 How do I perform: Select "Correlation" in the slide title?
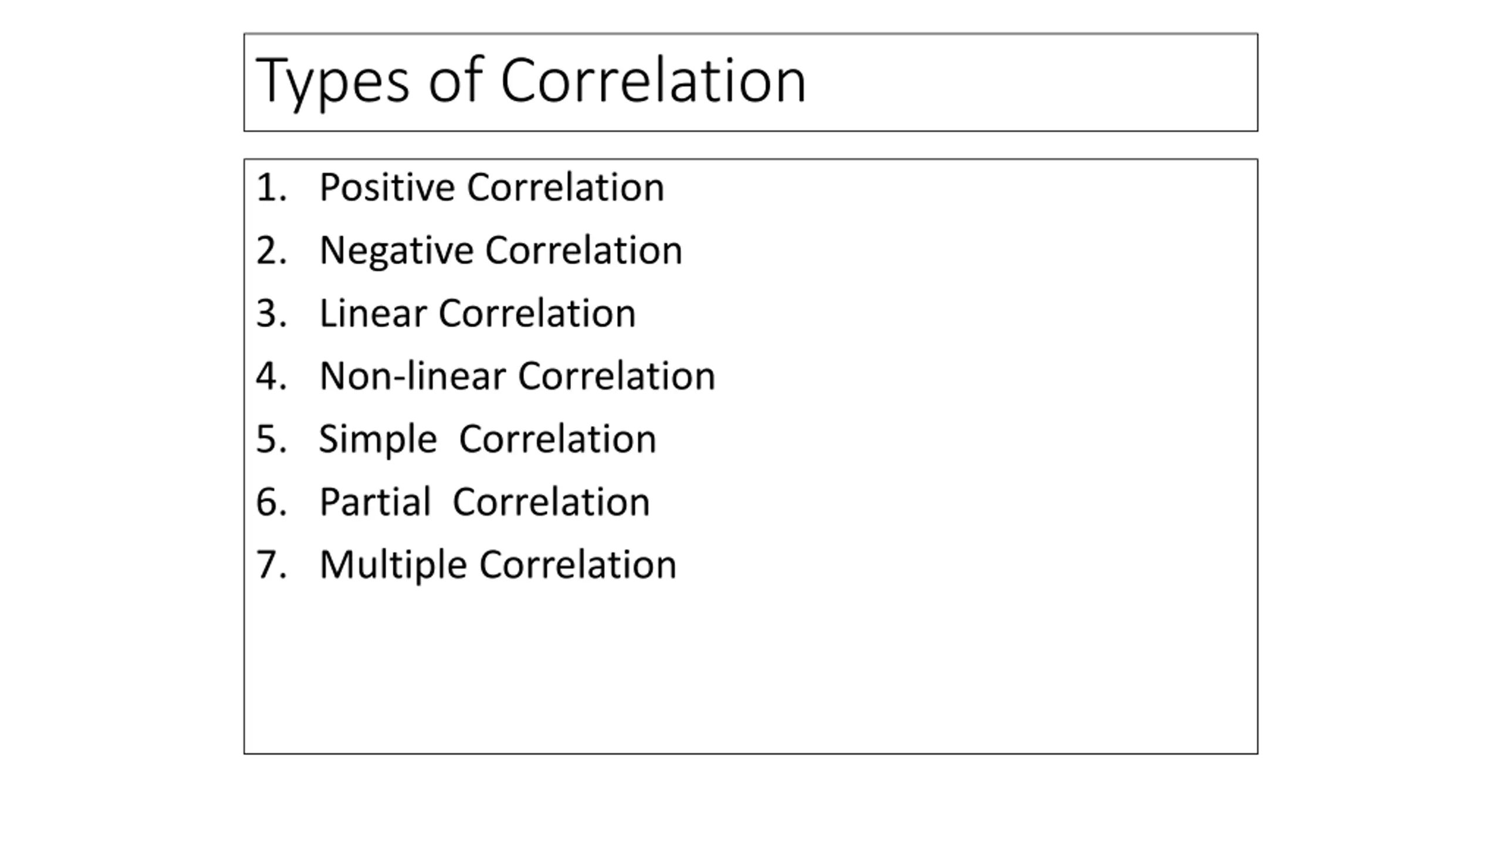pyautogui.click(x=654, y=79)
